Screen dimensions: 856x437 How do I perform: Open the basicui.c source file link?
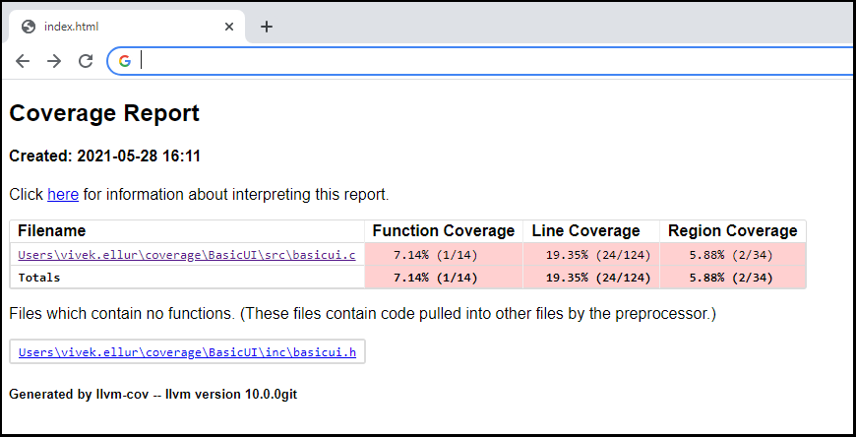tap(186, 255)
